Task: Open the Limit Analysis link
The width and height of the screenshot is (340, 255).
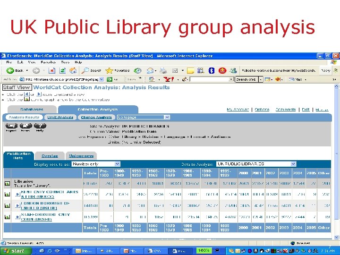Action: point(60,117)
